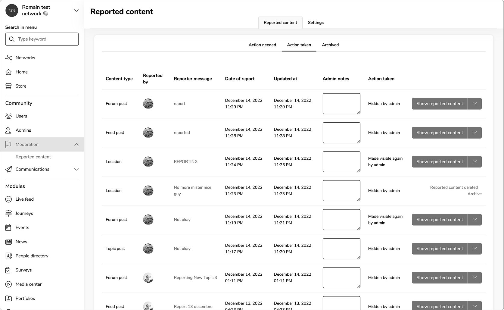
Task: Open the Archived reports tab
Action: click(x=330, y=45)
